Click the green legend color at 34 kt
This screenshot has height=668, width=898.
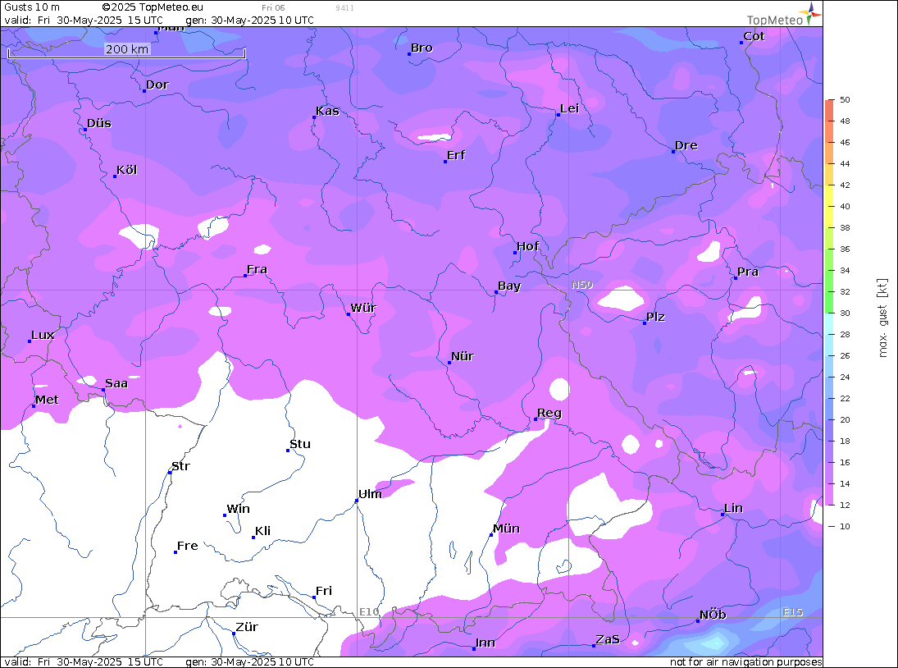[x=829, y=271]
